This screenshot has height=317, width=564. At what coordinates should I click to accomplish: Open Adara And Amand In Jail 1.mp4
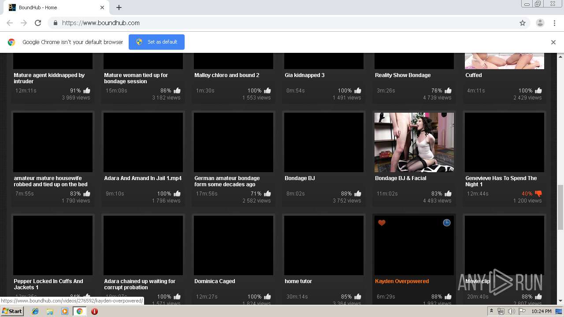(x=143, y=178)
